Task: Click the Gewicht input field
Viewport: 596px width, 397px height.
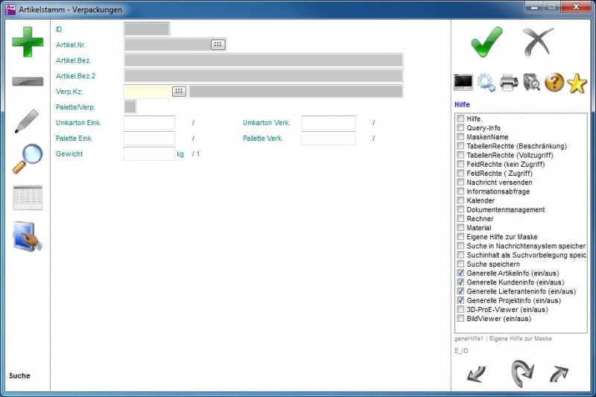Action: 149,154
